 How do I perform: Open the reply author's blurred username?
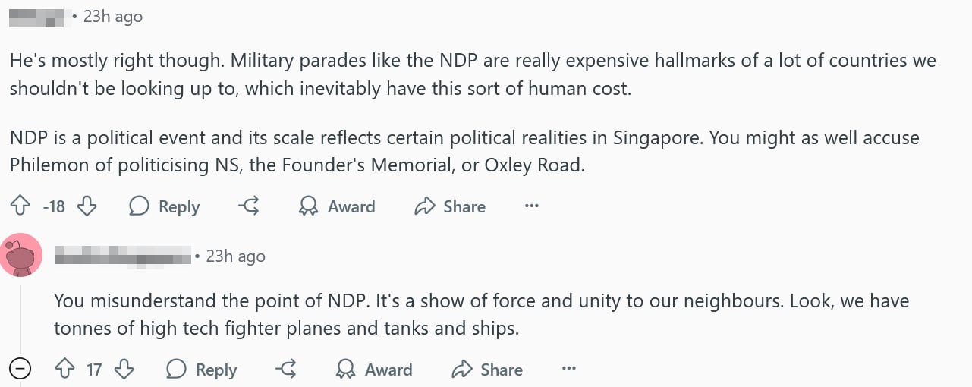click(x=121, y=256)
